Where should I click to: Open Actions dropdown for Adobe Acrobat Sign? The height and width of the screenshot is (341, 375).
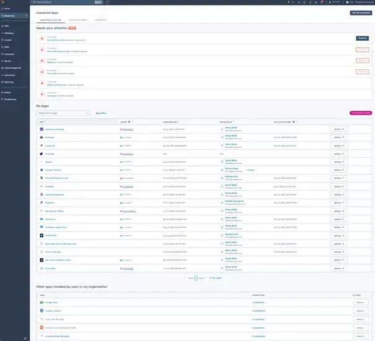click(x=339, y=129)
